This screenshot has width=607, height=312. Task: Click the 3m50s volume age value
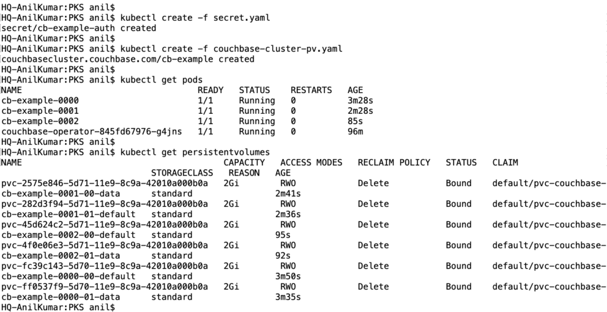tap(288, 276)
